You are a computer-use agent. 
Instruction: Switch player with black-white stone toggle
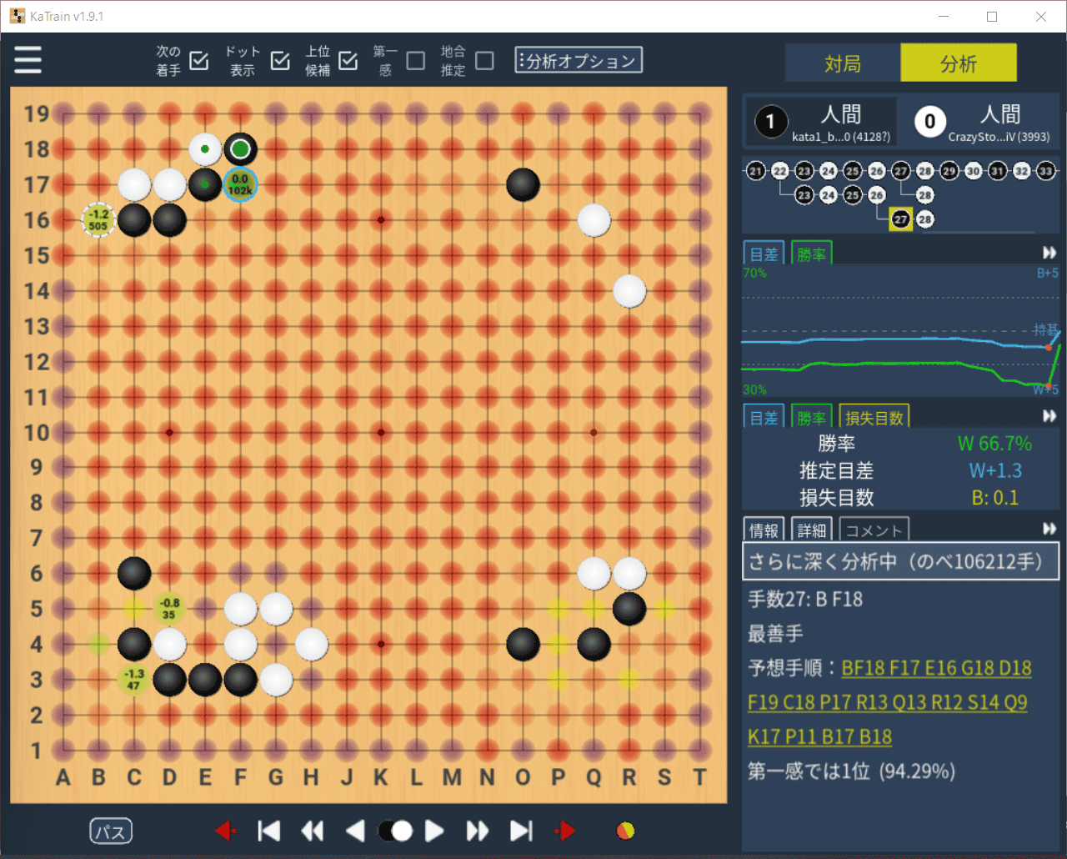395,831
